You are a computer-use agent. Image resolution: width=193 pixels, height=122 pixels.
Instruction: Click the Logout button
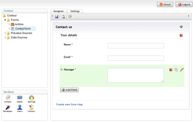click(x=184, y=4)
